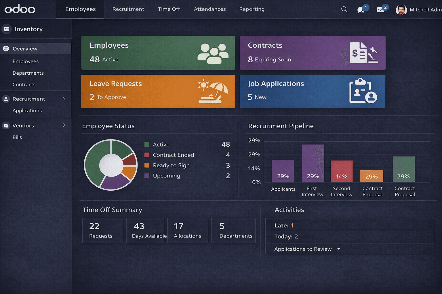Image resolution: width=442 pixels, height=294 pixels.
Task: Click the Recruitment person icon in sidebar
Action: (6, 99)
